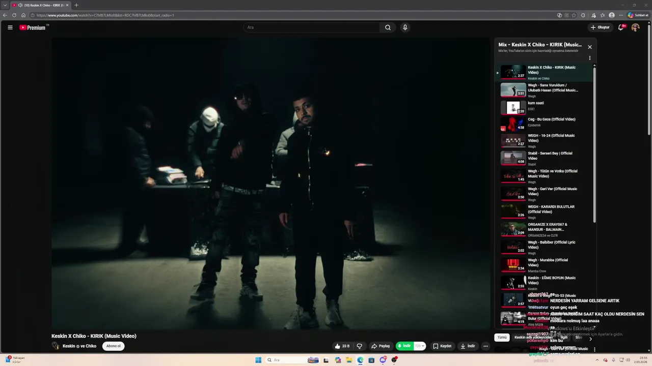Screen dimensions: 652x366
Task: Play Wegh - Balbiber (Official Lyric Video)
Action: click(x=544, y=248)
